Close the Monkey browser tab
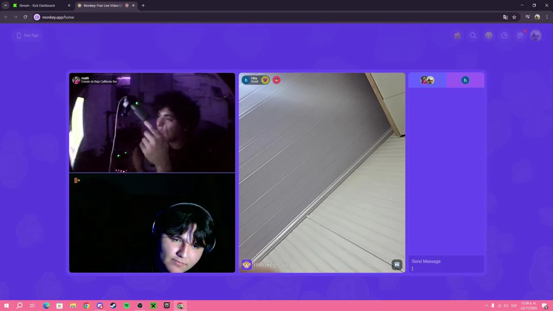 coord(133,6)
